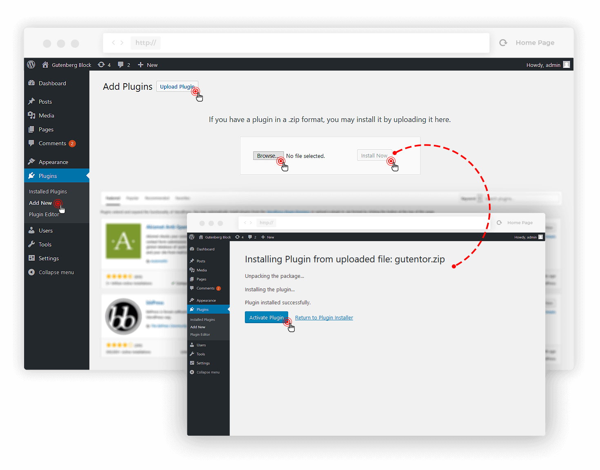Click the Add Plugins heading
Image resolution: width=600 pixels, height=470 pixels.
[127, 86]
